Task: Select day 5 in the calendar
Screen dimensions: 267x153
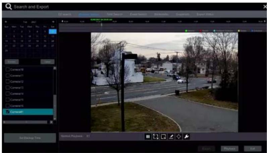Action: pyautogui.click(x=45, y=32)
